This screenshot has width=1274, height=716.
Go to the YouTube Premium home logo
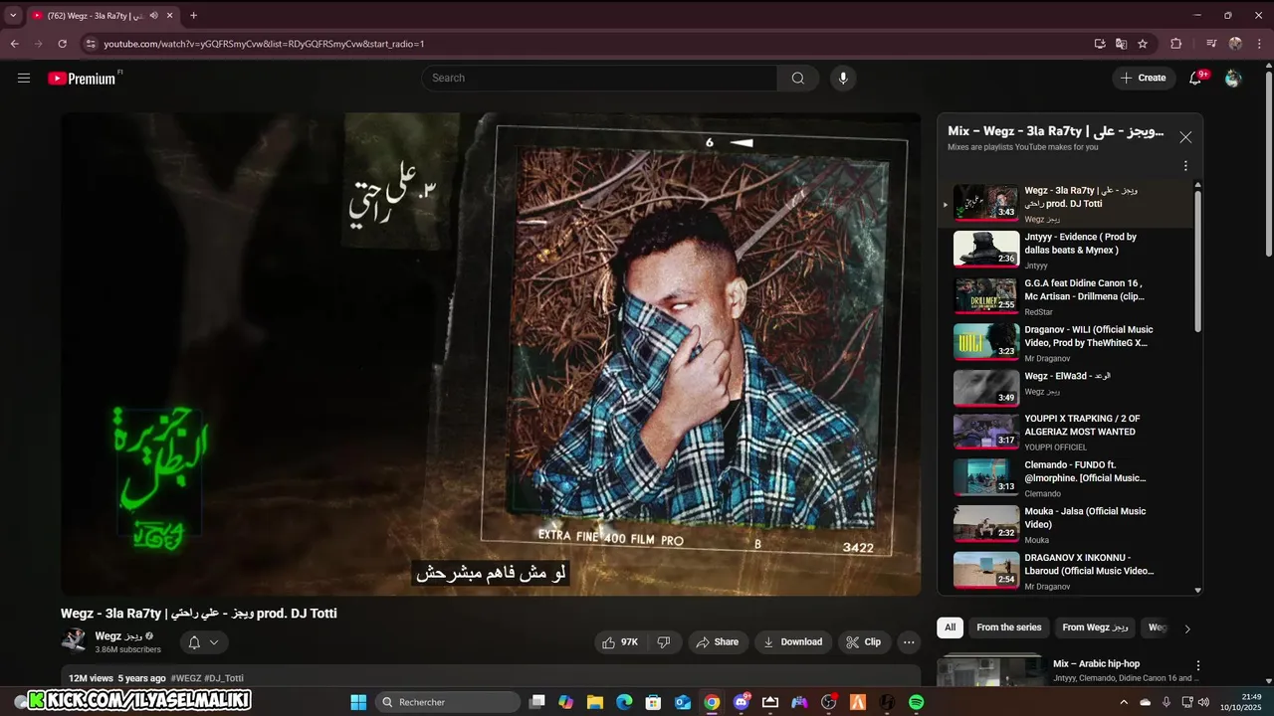(84, 78)
